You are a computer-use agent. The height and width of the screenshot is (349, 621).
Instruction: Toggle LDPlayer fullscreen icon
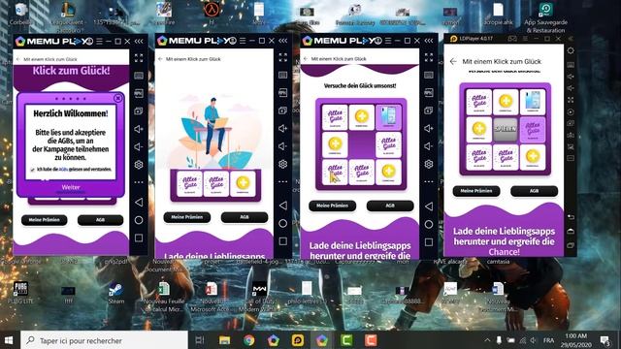571,100
